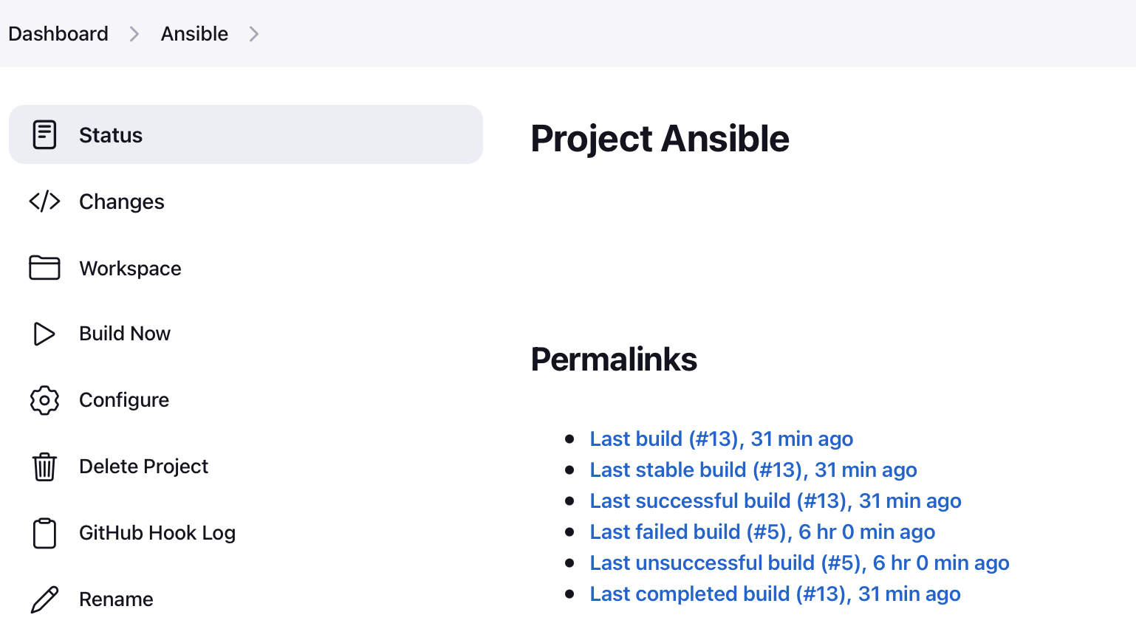
Task: Open the Last completed build link
Action: pos(775,594)
